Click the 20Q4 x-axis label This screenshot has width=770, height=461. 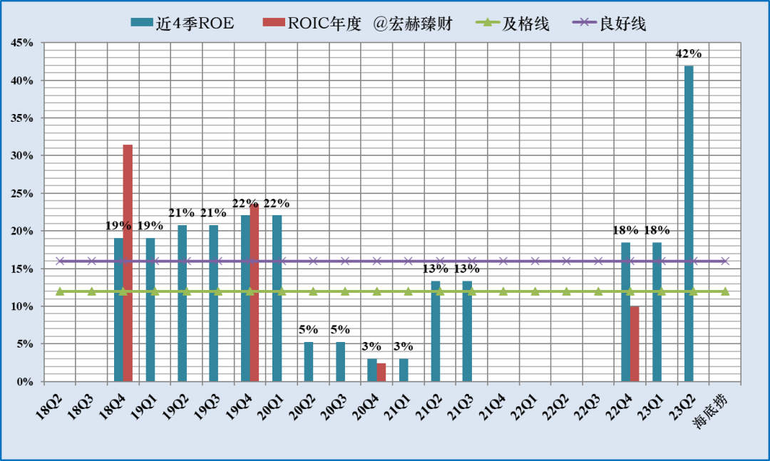pyautogui.click(x=366, y=406)
